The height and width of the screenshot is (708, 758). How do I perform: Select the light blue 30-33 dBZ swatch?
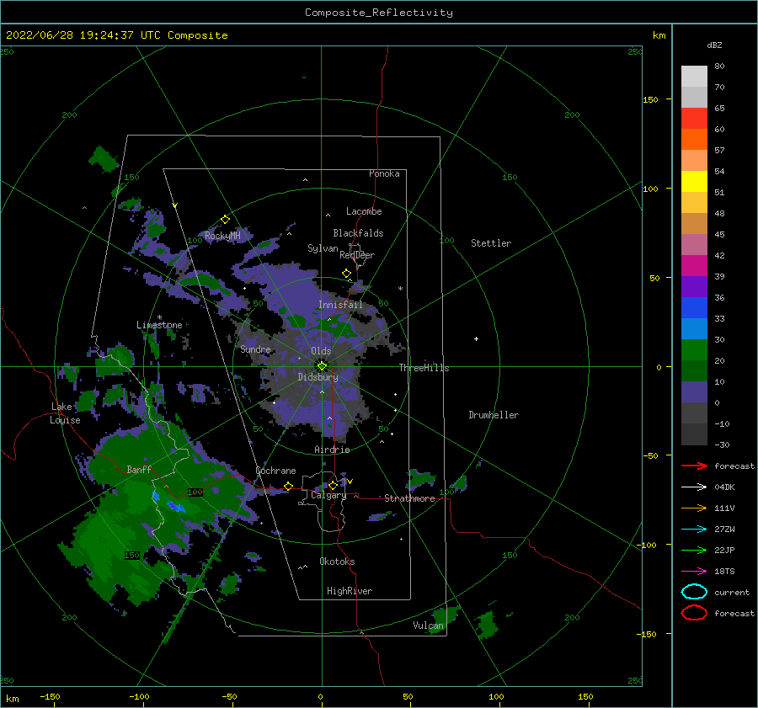click(694, 329)
